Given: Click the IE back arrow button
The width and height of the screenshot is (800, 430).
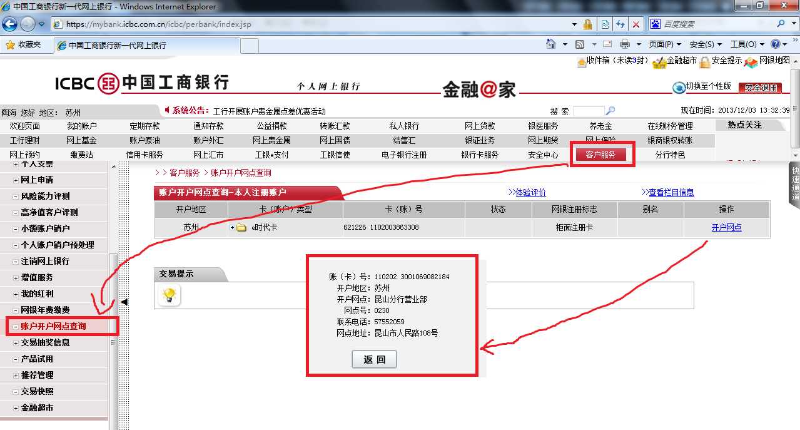Looking at the screenshot, I should 10,24.
